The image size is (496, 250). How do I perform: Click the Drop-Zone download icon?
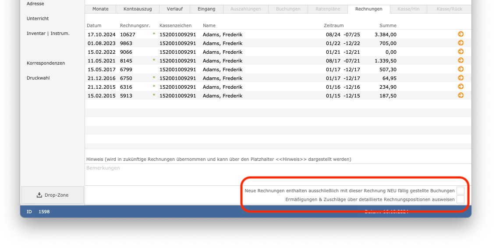(39, 195)
